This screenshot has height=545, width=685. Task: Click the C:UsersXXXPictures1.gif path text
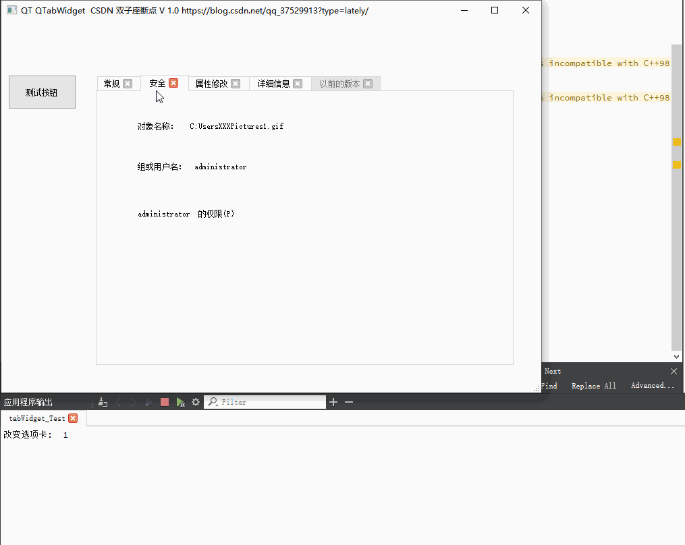point(237,126)
